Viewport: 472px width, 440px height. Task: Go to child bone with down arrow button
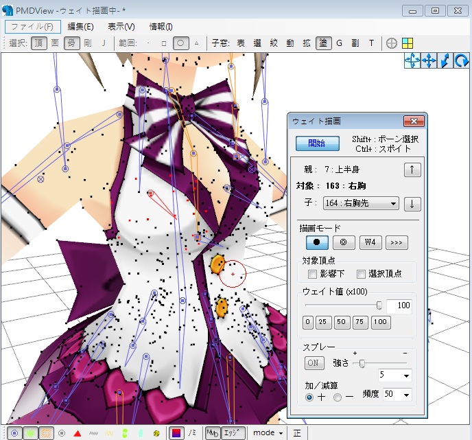click(x=412, y=204)
